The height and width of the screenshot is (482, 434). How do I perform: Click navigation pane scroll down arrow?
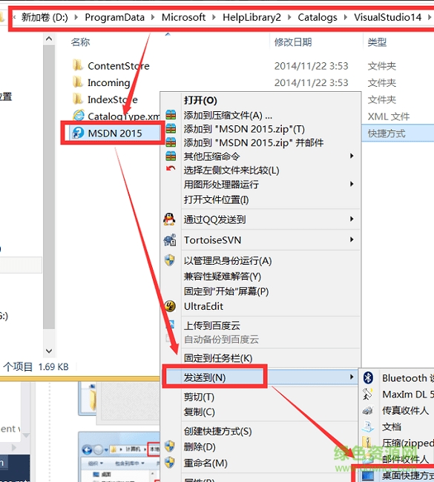point(49,351)
